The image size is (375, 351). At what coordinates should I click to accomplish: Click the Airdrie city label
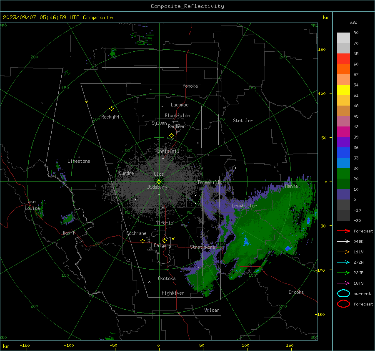point(164,223)
